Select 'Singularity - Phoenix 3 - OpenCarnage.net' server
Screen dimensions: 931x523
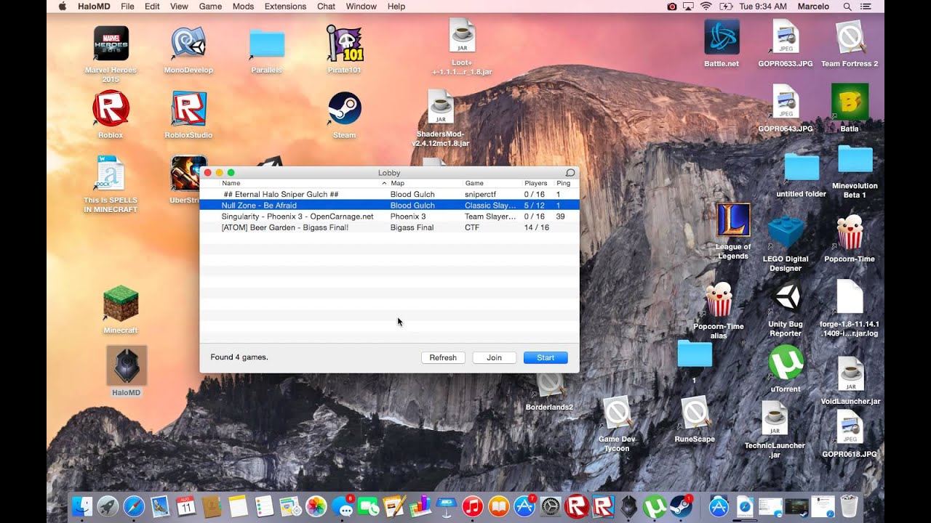coord(389,216)
